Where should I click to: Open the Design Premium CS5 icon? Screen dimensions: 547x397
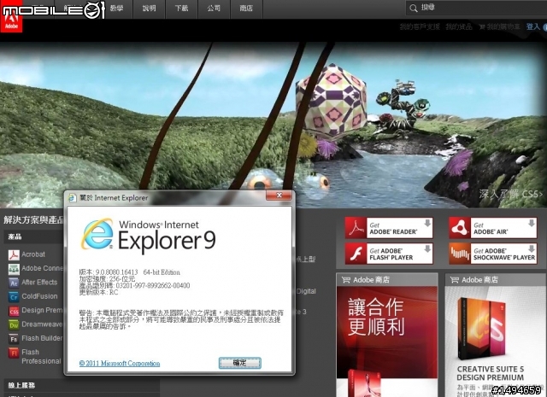click(14, 311)
